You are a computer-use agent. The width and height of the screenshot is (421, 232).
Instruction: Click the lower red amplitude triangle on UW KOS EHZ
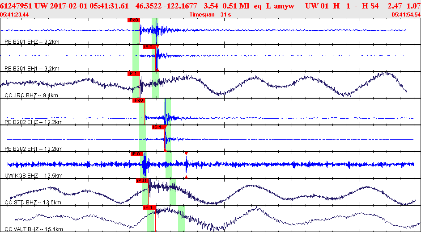tap(186, 177)
